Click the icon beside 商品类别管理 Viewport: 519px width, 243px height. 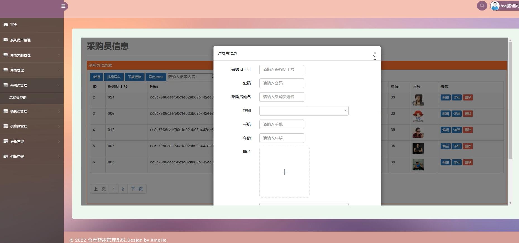tap(6, 55)
